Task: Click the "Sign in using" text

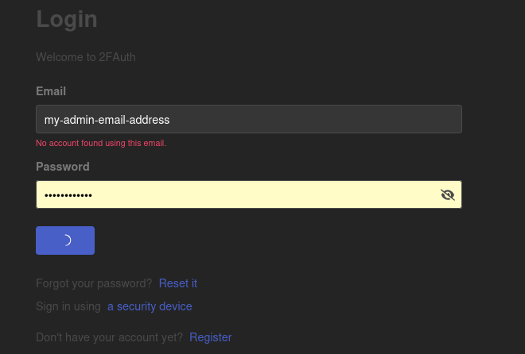Action: pyautogui.click(x=68, y=306)
